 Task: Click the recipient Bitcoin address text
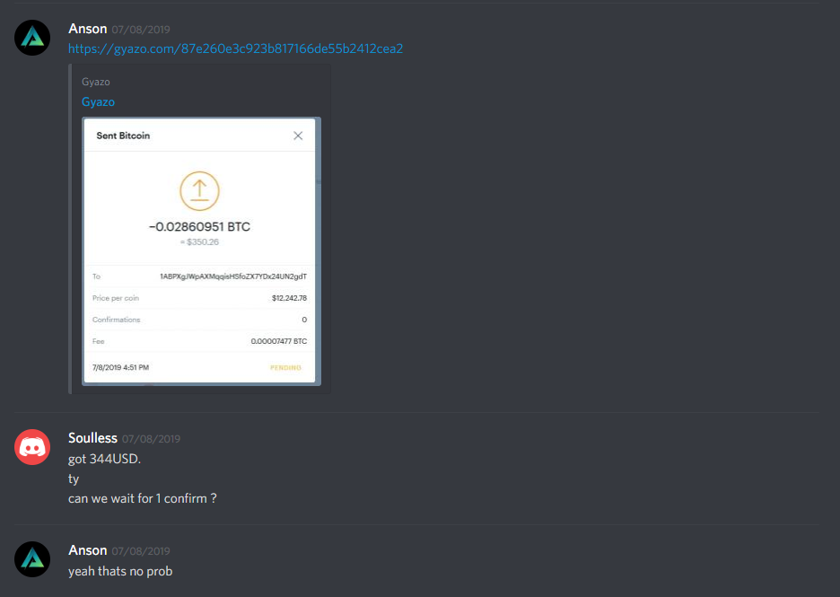pos(233,277)
